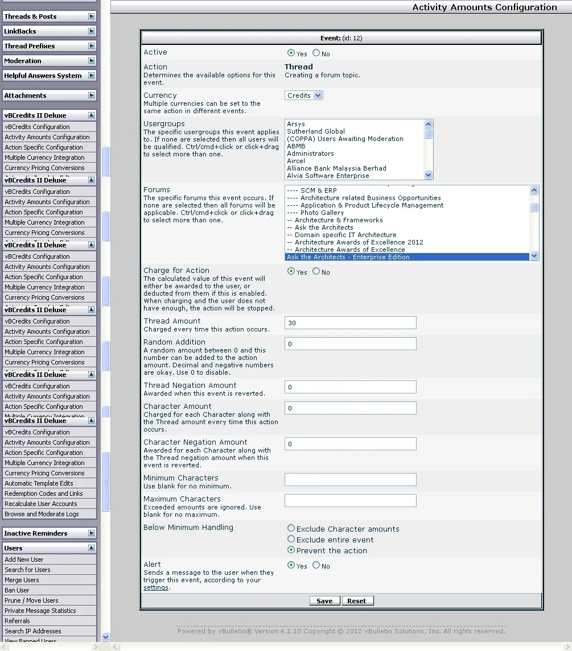Image resolution: width=572 pixels, height=651 pixels.
Task: Select Exclude entire event option
Action: click(291, 539)
